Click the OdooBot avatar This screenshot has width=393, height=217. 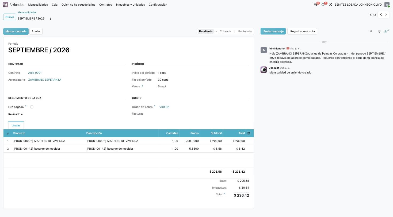click(264, 69)
